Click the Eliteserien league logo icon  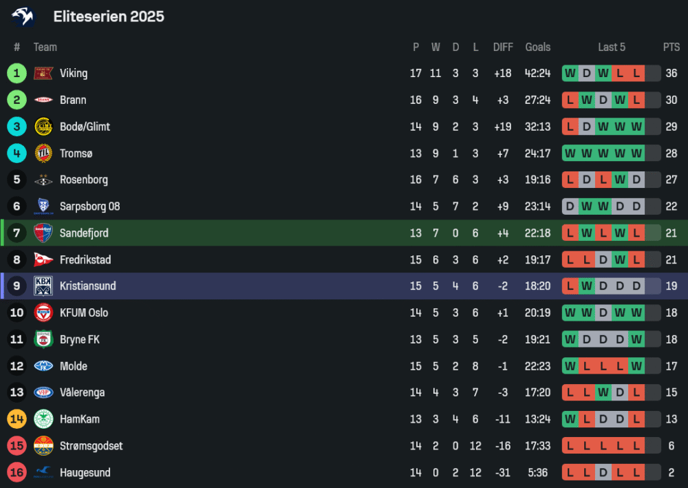[x=23, y=17]
